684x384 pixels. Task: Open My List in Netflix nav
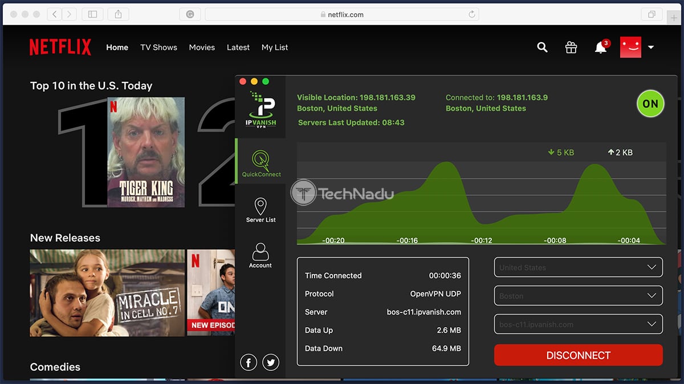(x=275, y=48)
